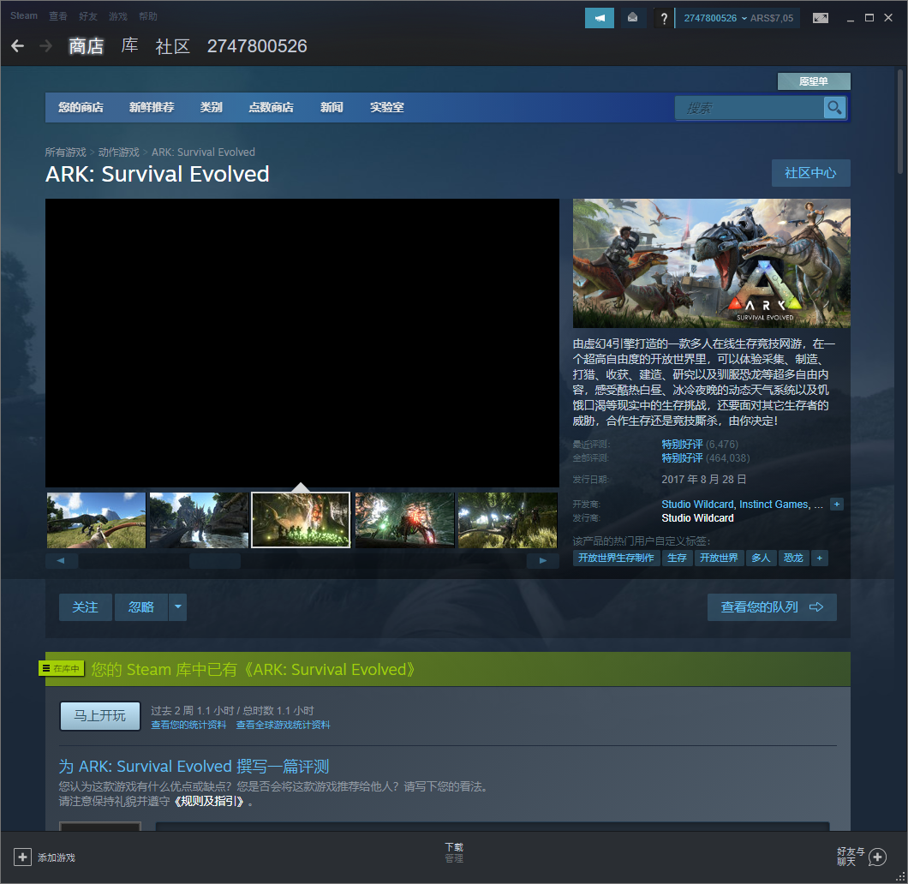Open 动作游戏 breadcrumb link

tap(119, 152)
